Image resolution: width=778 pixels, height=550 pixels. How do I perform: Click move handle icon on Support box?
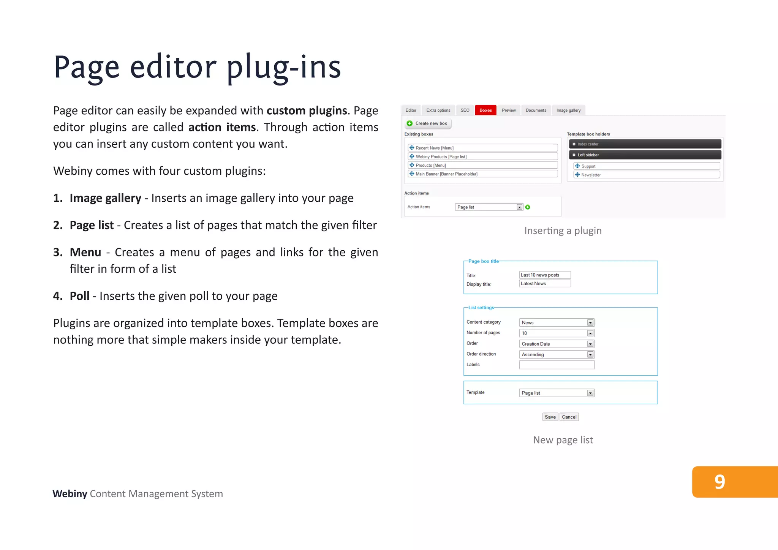click(x=577, y=166)
